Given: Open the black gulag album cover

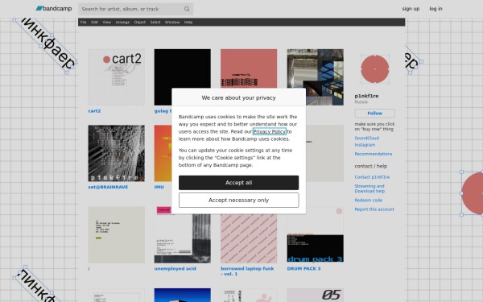Looking at the screenshot, I should [x=183, y=68].
